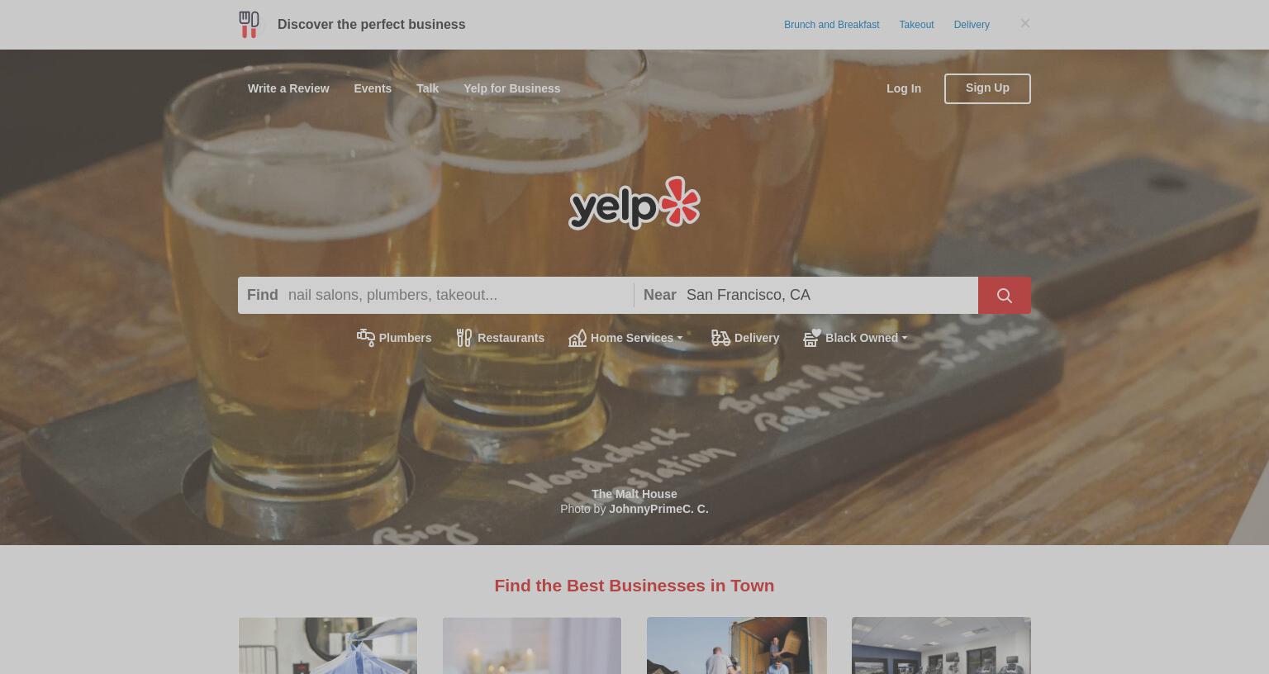Viewport: 1269px width, 674px height.
Task: Go to Events in the navigation
Action: click(373, 88)
